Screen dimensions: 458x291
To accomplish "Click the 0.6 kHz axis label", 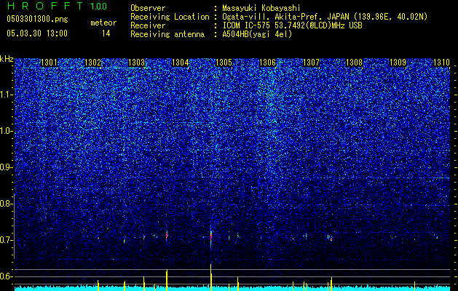I will pos(6,276).
